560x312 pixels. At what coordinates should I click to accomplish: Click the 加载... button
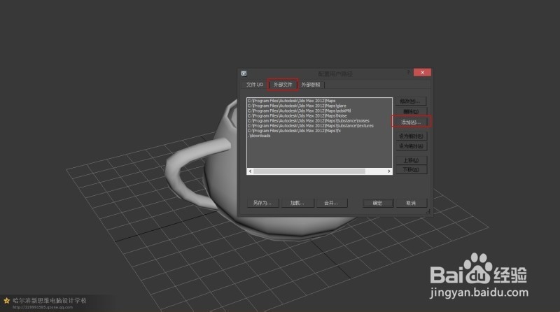[297, 203]
